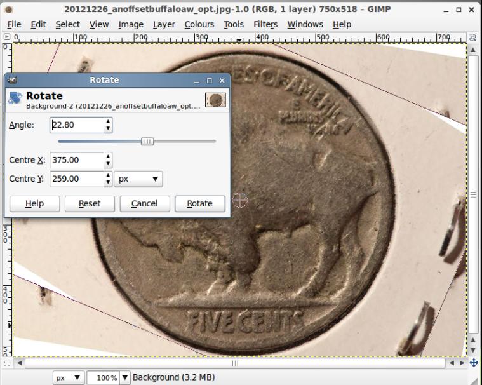Open the Help menu

(342, 24)
